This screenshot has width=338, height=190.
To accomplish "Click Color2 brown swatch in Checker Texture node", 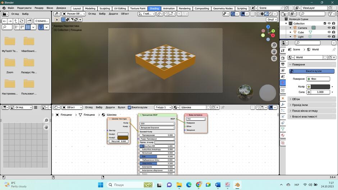I will (123, 138).
